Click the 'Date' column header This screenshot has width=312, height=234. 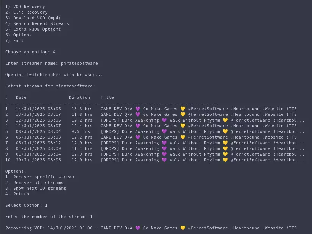(21, 98)
